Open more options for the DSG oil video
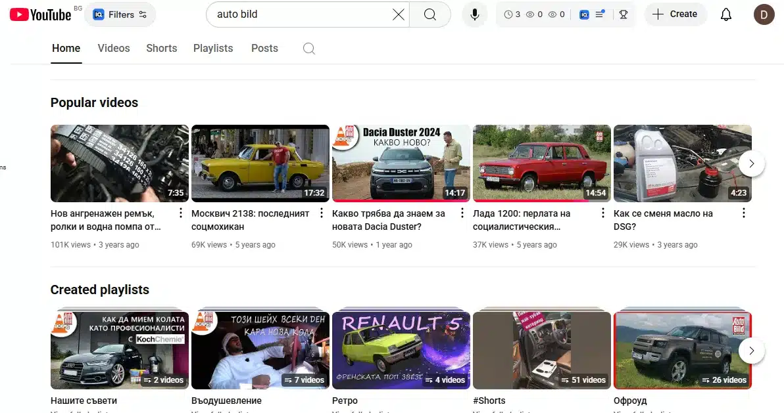The height and width of the screenshot is (413, 784). (x=744, y=213)
